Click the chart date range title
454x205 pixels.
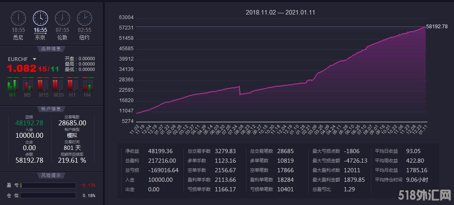[280, 12]
